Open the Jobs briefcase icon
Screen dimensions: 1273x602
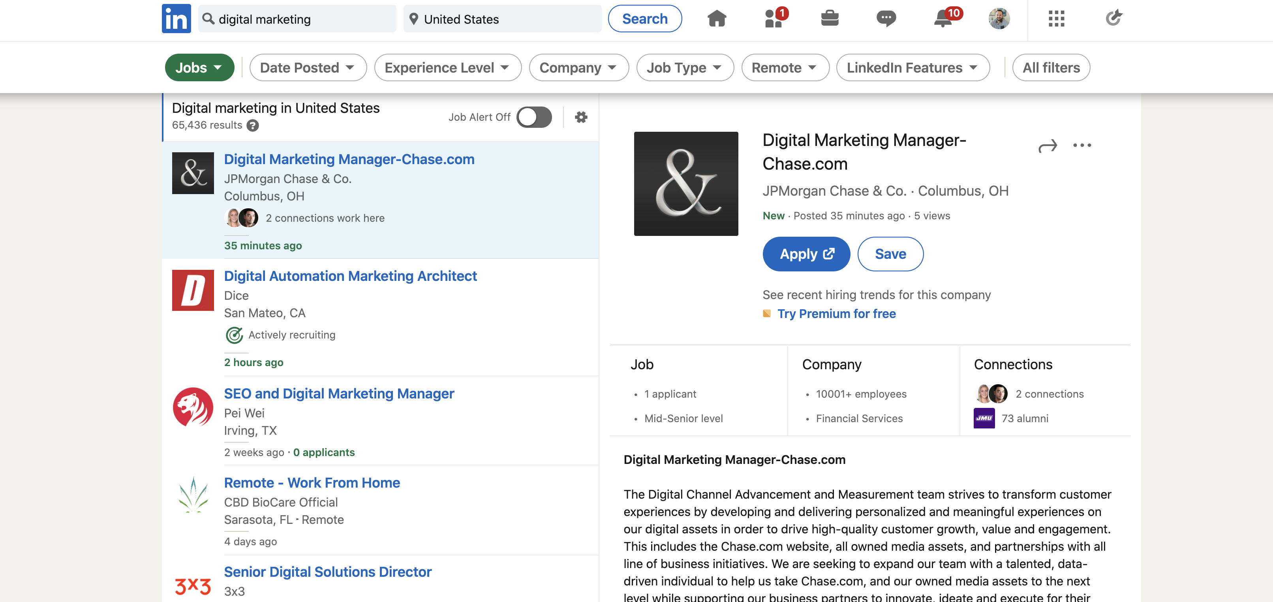tap(830, 18)
